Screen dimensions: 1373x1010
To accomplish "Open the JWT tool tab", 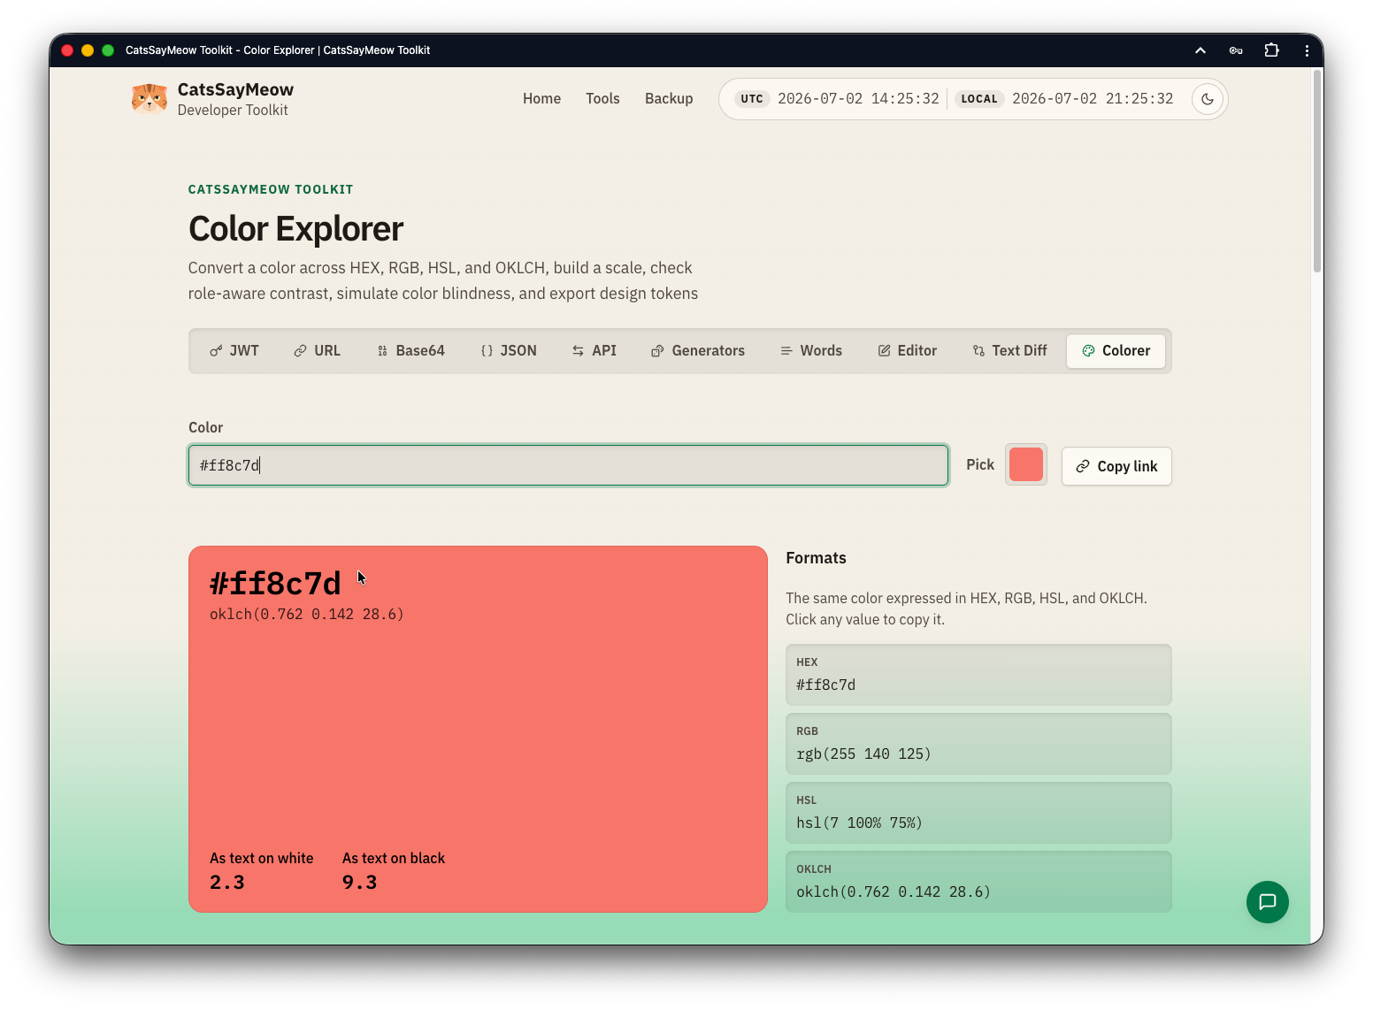I will point(234,351).
